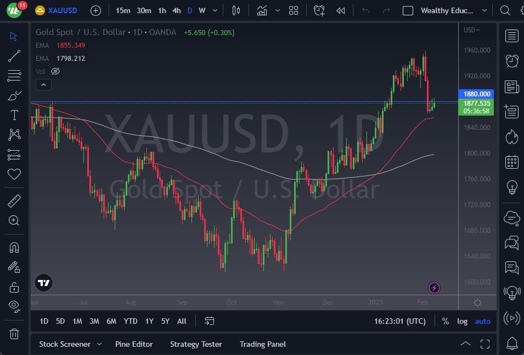
Task: Open the data window panel
Action: point(511,111)
